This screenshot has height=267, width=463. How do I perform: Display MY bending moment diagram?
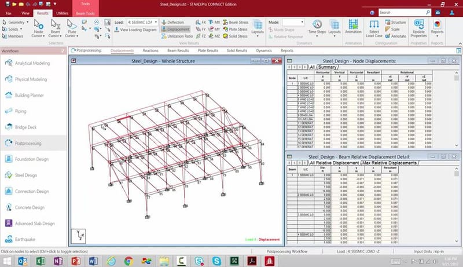[x=214, y=29]
